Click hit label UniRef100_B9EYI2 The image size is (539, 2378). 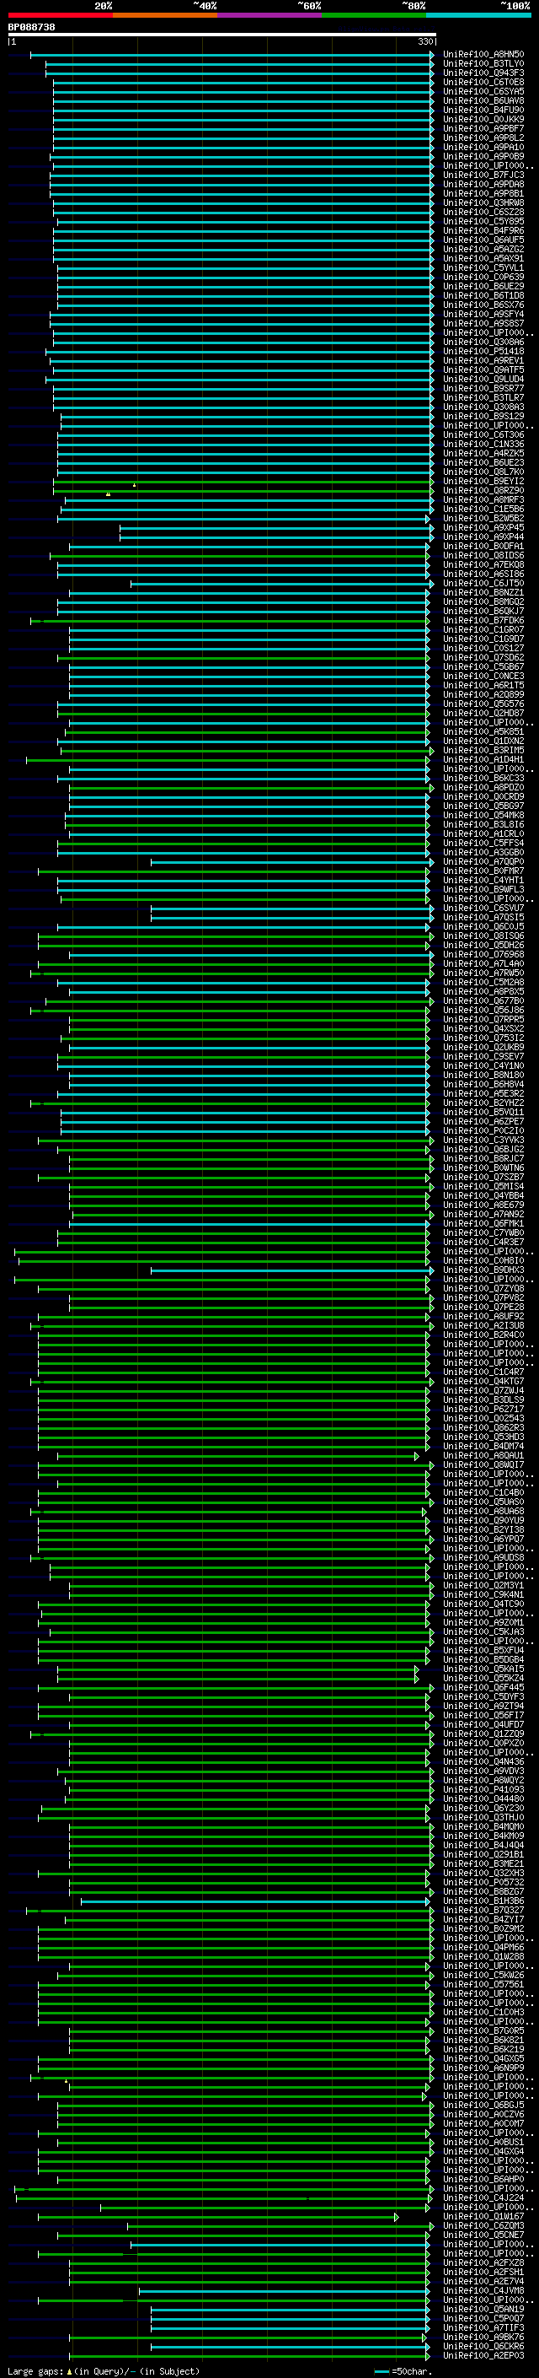[483, 481]
